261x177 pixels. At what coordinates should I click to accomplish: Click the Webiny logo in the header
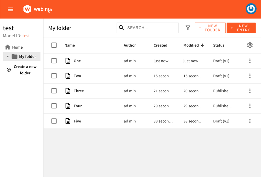[37, 9]
